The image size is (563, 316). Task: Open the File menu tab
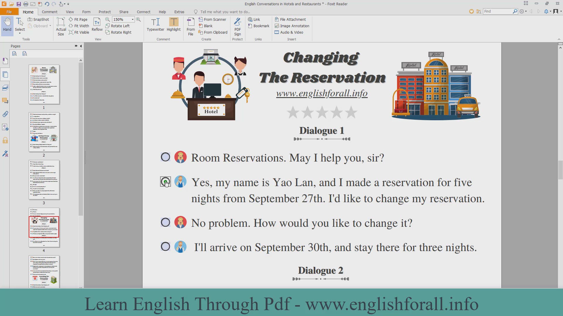[9, 12]
